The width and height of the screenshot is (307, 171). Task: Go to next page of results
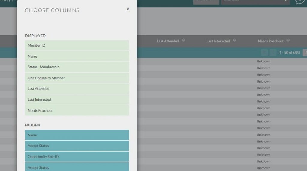coord(305,53)
